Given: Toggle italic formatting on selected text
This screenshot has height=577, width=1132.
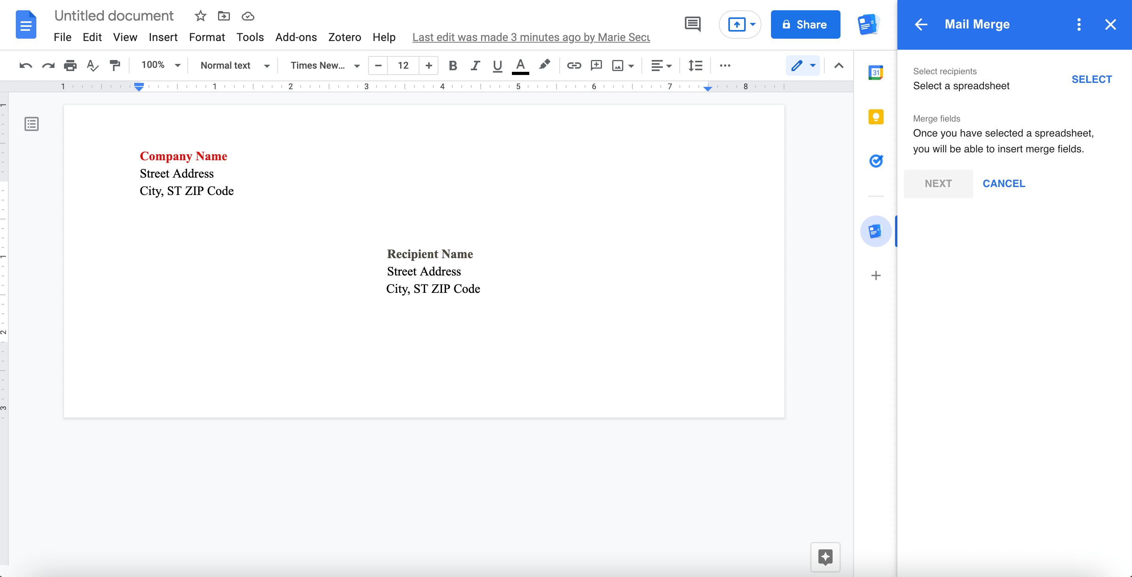Looking at the screenshot, I should pyautogui.click(x=475, y=66).
